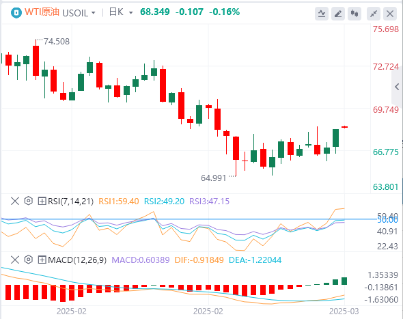Open MACD indicator settings gear
Viewport: 403px width, 319px height.
pos(29,260)
